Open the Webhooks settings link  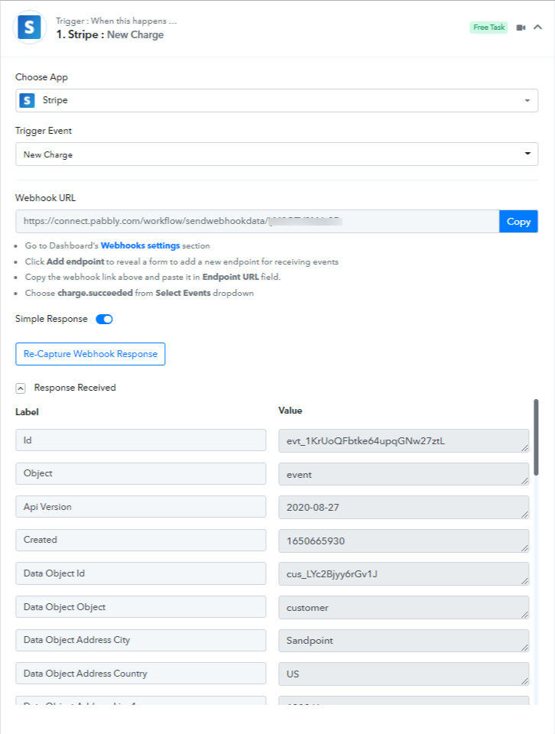click(140, 245)
